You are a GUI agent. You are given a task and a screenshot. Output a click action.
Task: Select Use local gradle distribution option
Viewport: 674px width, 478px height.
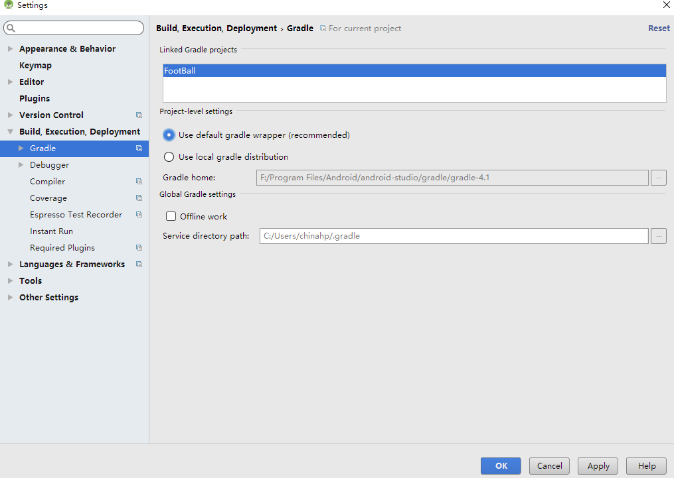click(169, 157)
